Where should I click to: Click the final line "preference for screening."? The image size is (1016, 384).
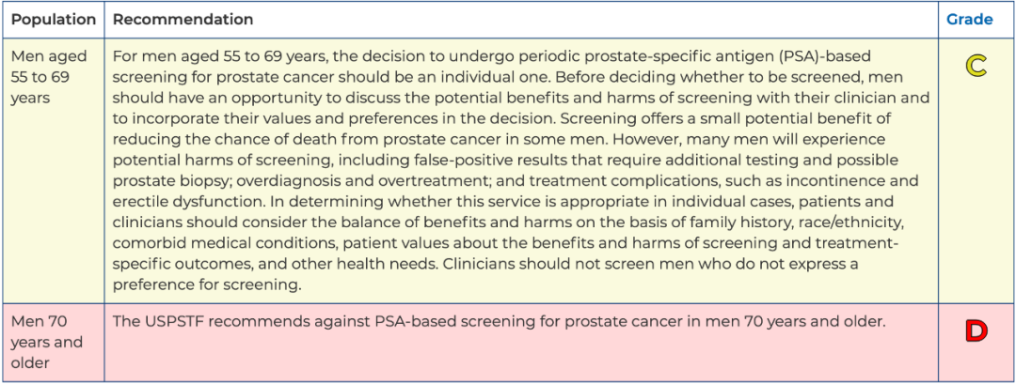[x=207, y=285]
